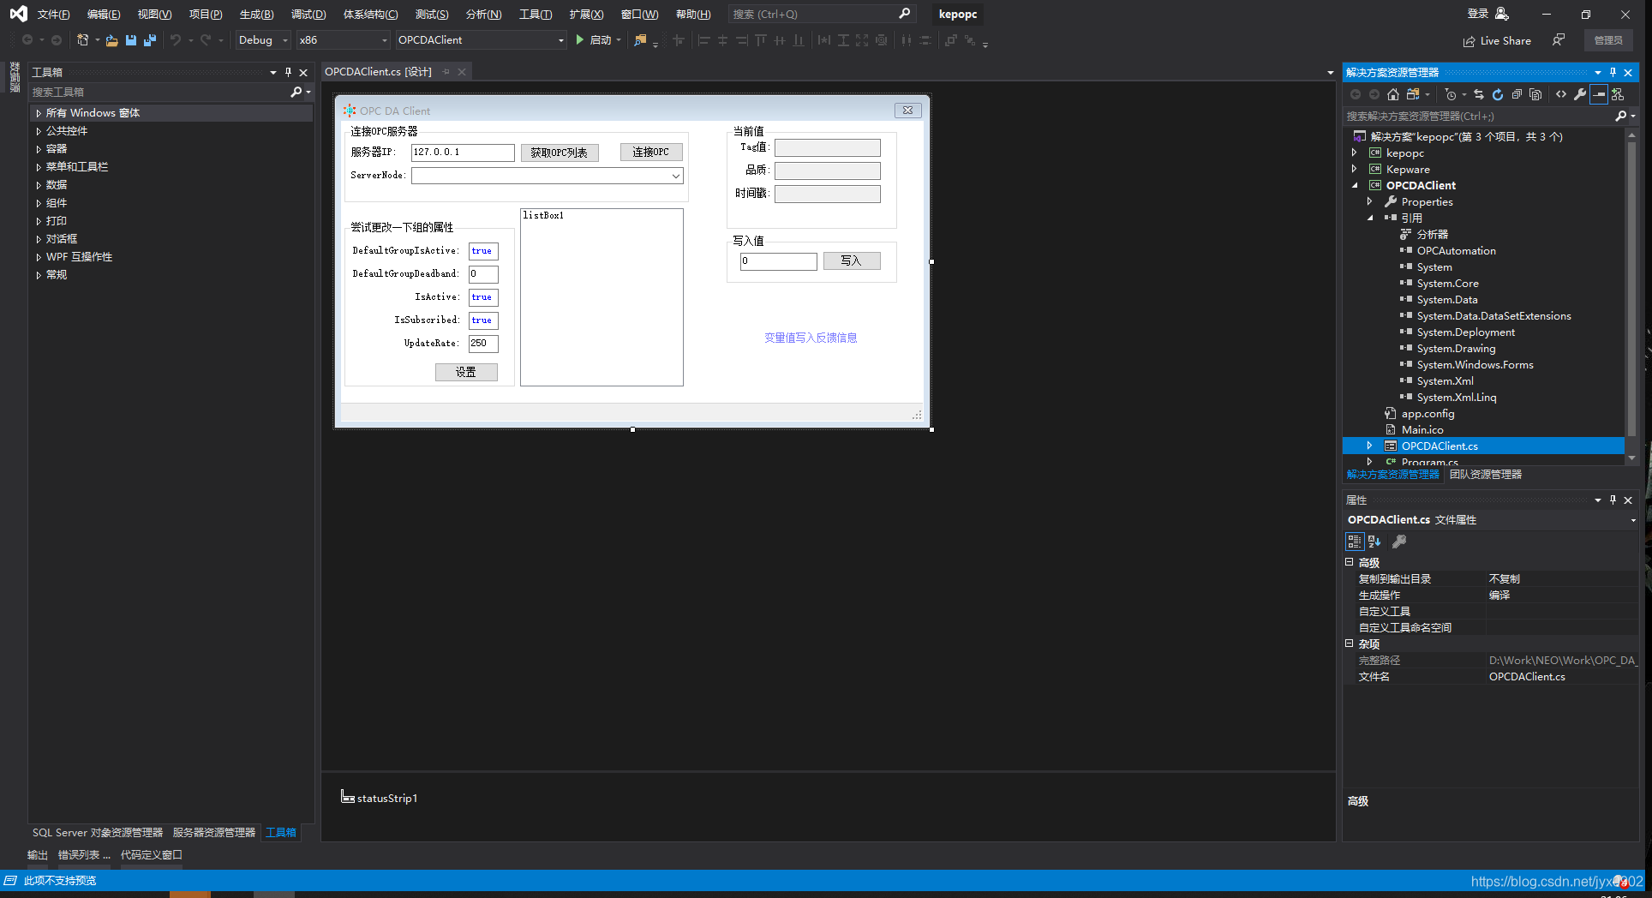The width and height of the screenshot is (1652, 898).
Task: Select the Refresh icon in Solution Explorer toolbar
Action: [x=1498, y=94]
